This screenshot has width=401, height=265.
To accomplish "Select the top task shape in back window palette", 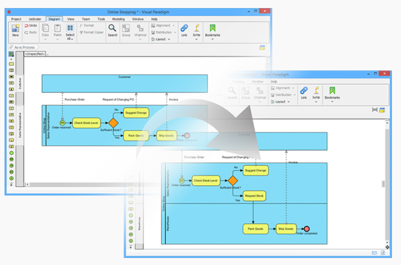I will (x=11, y=64).
